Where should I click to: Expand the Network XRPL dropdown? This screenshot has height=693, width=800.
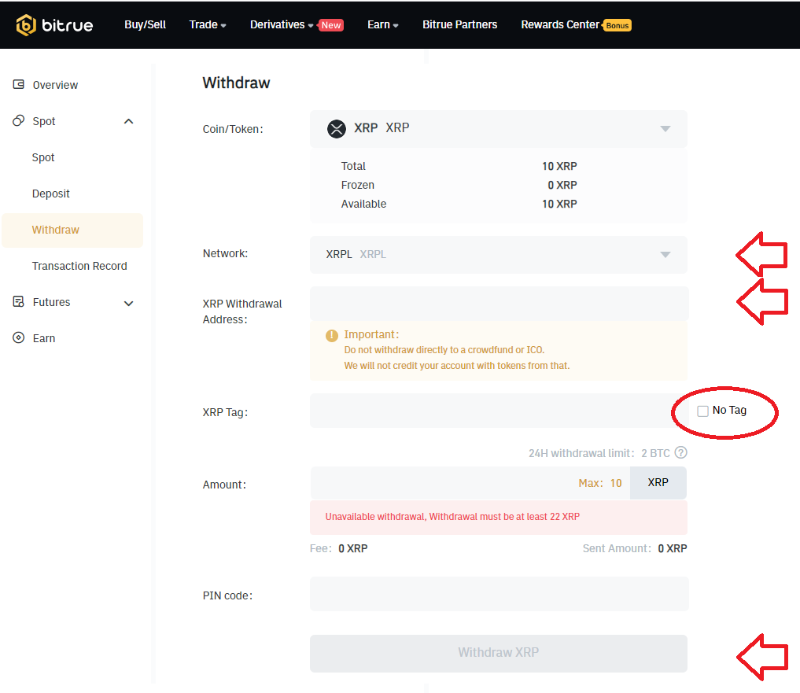coord(665,255)
